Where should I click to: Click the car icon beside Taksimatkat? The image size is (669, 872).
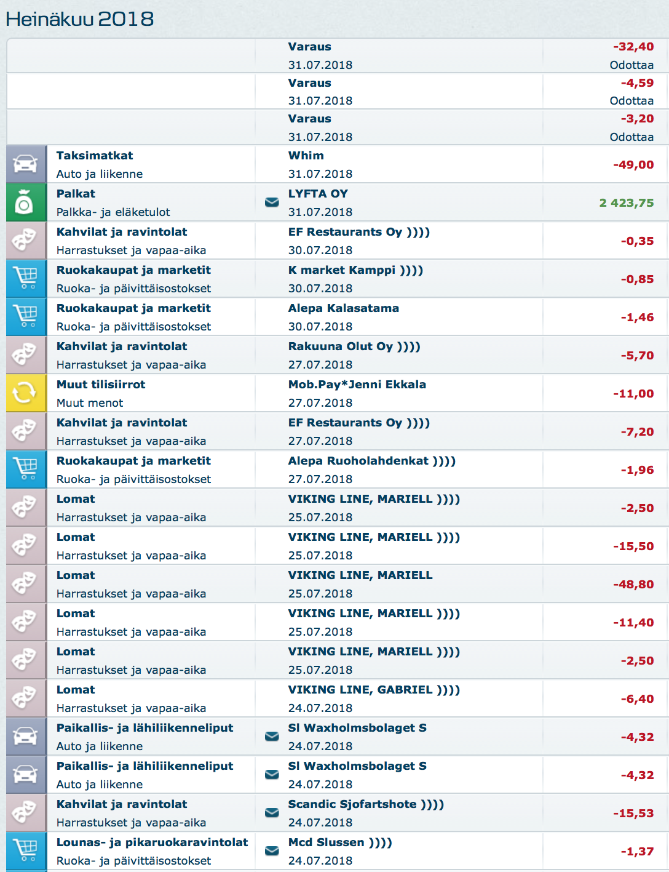click(x=26, y=164)
